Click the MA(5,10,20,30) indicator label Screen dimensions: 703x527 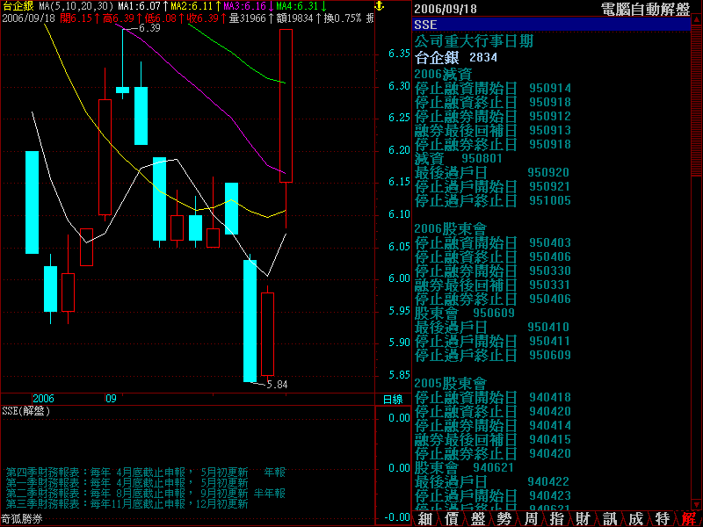[x=76, y=6]
